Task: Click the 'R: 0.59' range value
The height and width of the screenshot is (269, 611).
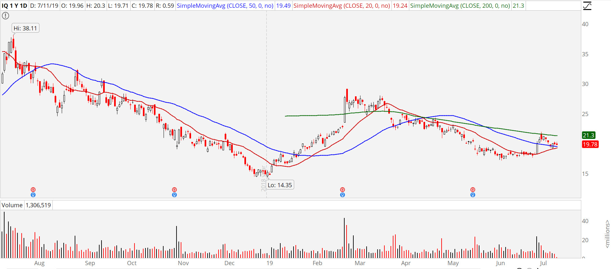Action: [165, 6]
